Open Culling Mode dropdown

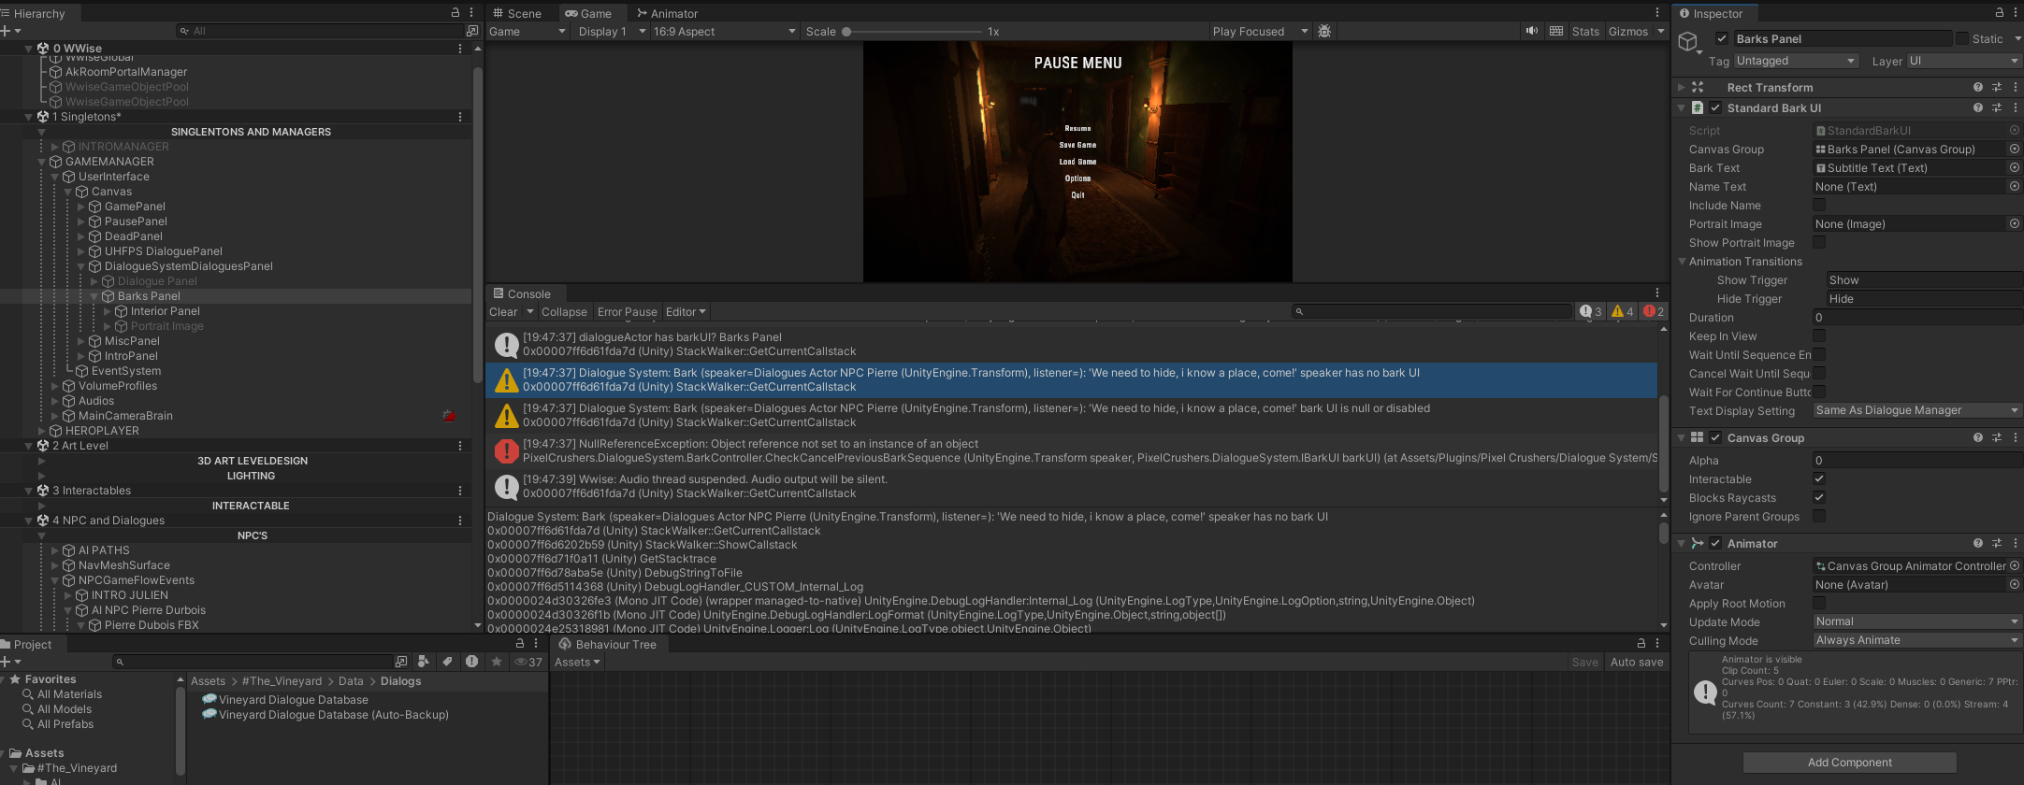[x=1916, y=640]
